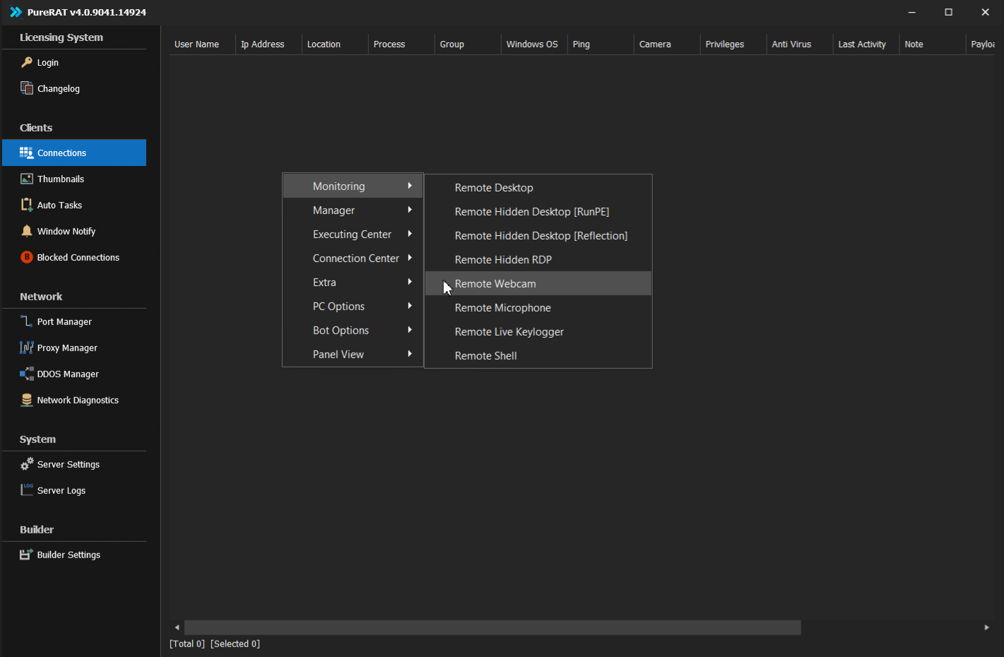Screen dimensions: 1004x657
Task: Click the Privileges column header
Action: tap(733, 44)
